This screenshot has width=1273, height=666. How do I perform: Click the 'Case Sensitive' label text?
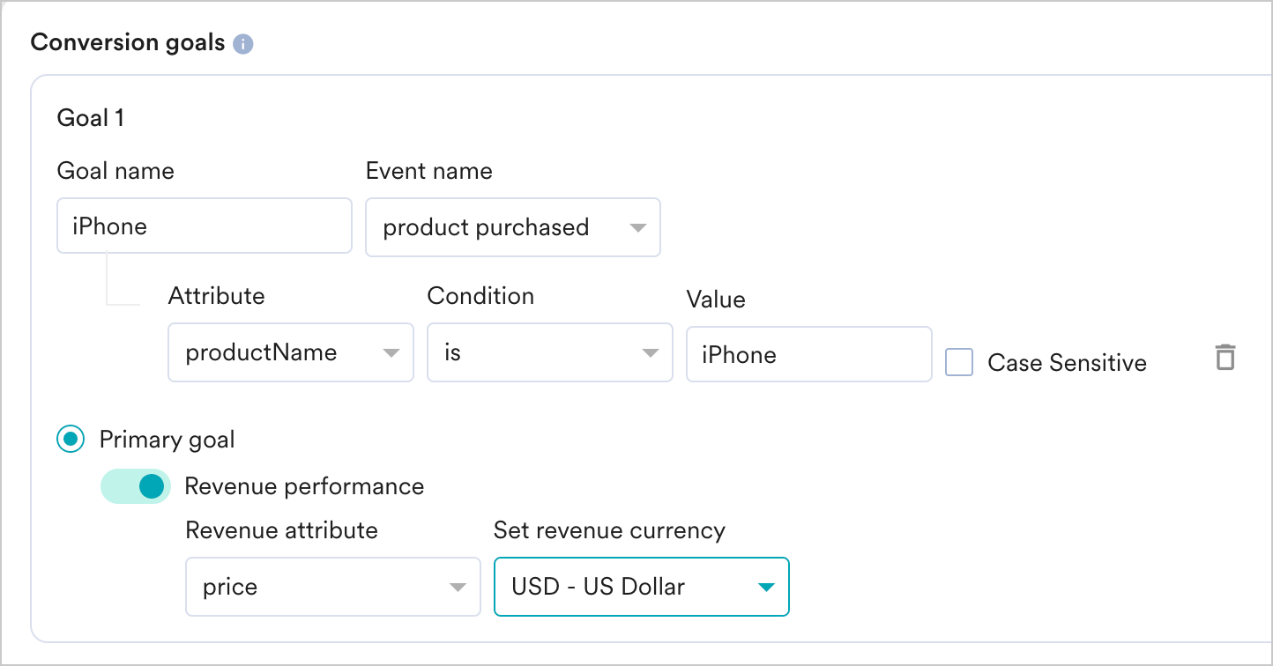point(1067,363)
